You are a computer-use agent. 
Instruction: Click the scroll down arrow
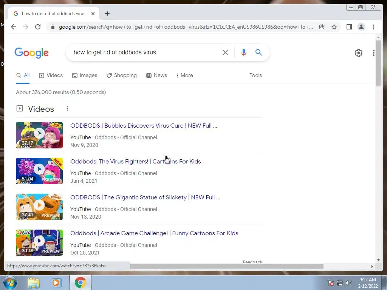tap(378, 260)
